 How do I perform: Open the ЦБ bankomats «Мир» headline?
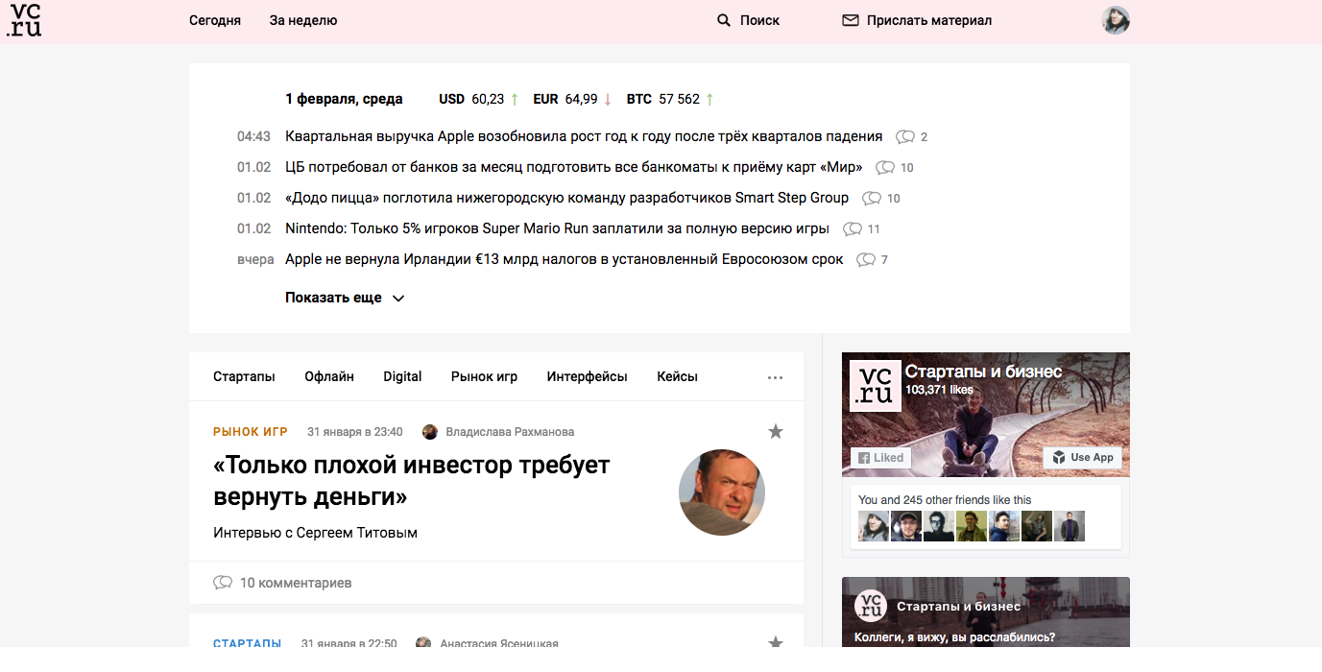574,167
